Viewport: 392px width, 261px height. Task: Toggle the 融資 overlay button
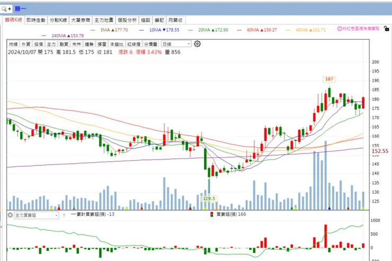point(64,44)
